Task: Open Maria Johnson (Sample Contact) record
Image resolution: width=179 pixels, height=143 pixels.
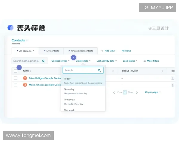Action: tap(45, 85)
